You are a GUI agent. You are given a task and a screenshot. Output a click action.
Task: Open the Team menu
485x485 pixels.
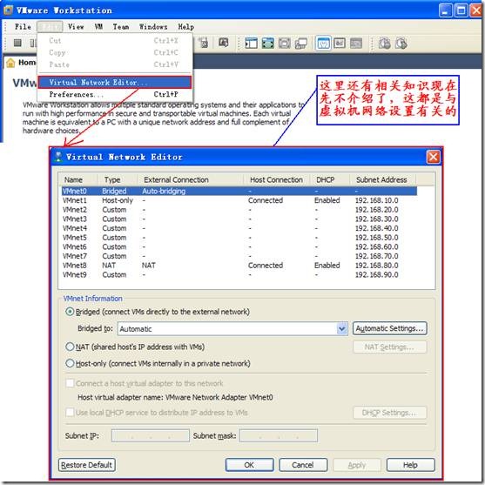click(121, 27)
